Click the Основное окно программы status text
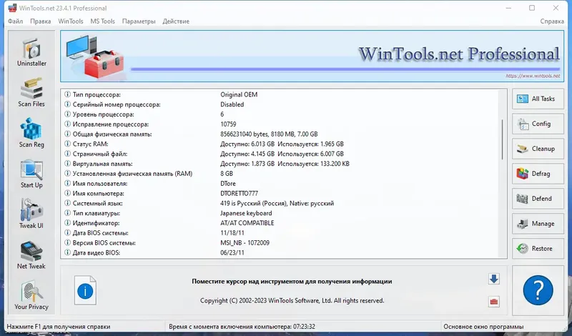This screenshot has width=572, height=336. pyautogui.click(x=483, y=327)
